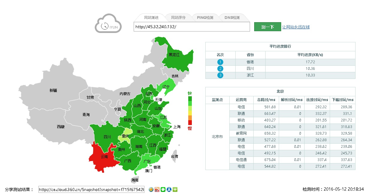Click the rank 2 badge beside 四川
This screenshot has width=366, height=194.
(220, 69)
